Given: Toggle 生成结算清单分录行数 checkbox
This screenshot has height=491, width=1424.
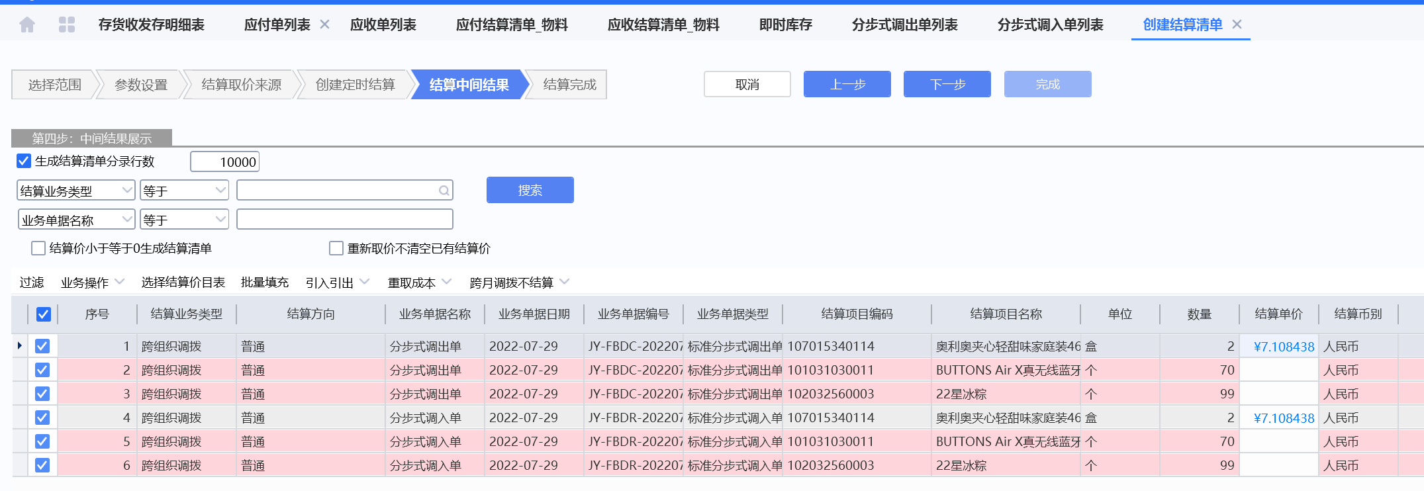Looking at the screenshot, I should (24, 161).
